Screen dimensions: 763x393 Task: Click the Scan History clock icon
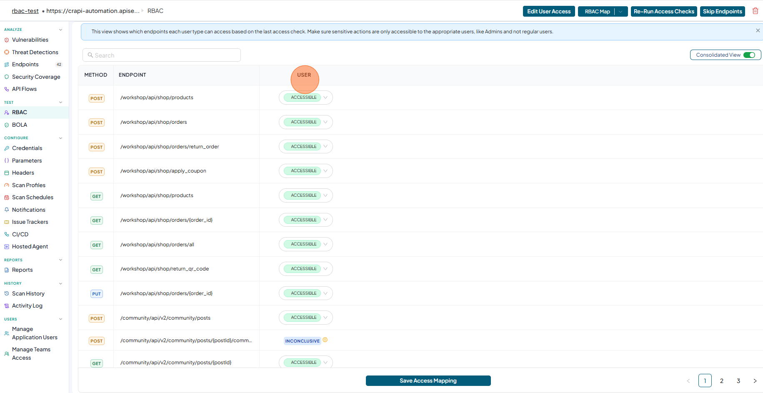pos(7,293)
